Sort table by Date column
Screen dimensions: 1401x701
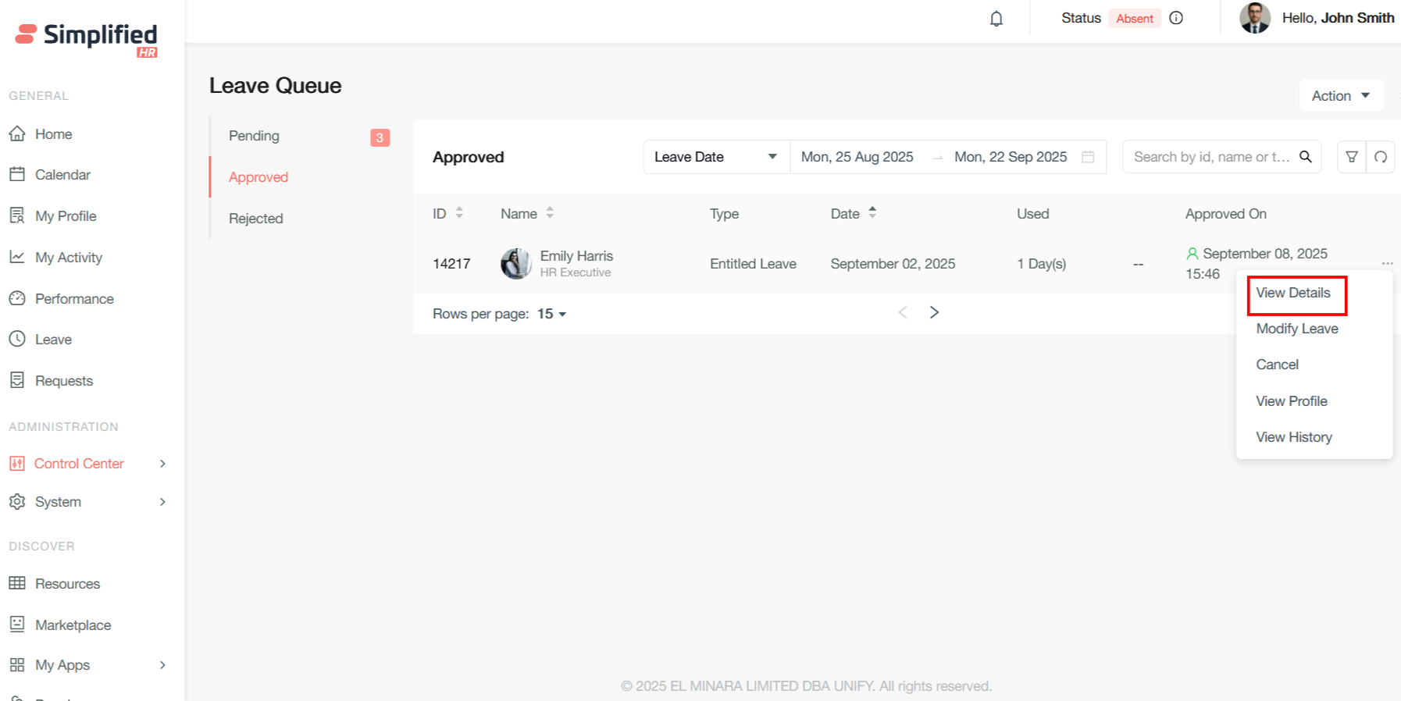point(872,213)
